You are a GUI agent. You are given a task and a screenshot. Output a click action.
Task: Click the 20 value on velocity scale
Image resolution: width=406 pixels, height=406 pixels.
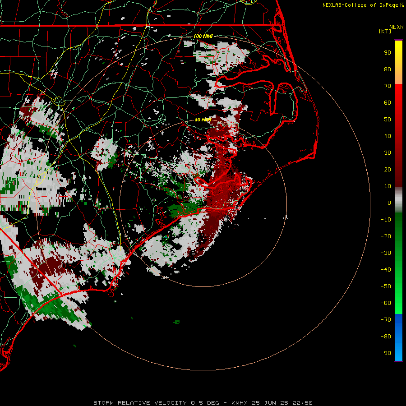coord(388,170)
